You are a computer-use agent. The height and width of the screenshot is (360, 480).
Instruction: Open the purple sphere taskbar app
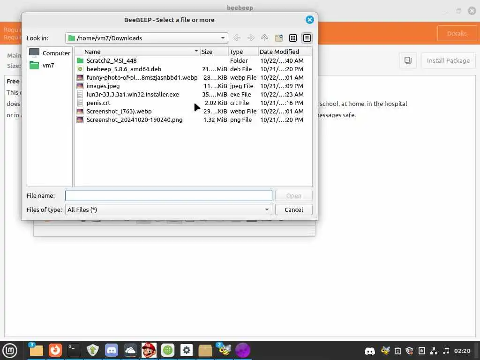[x=243, y=350]
